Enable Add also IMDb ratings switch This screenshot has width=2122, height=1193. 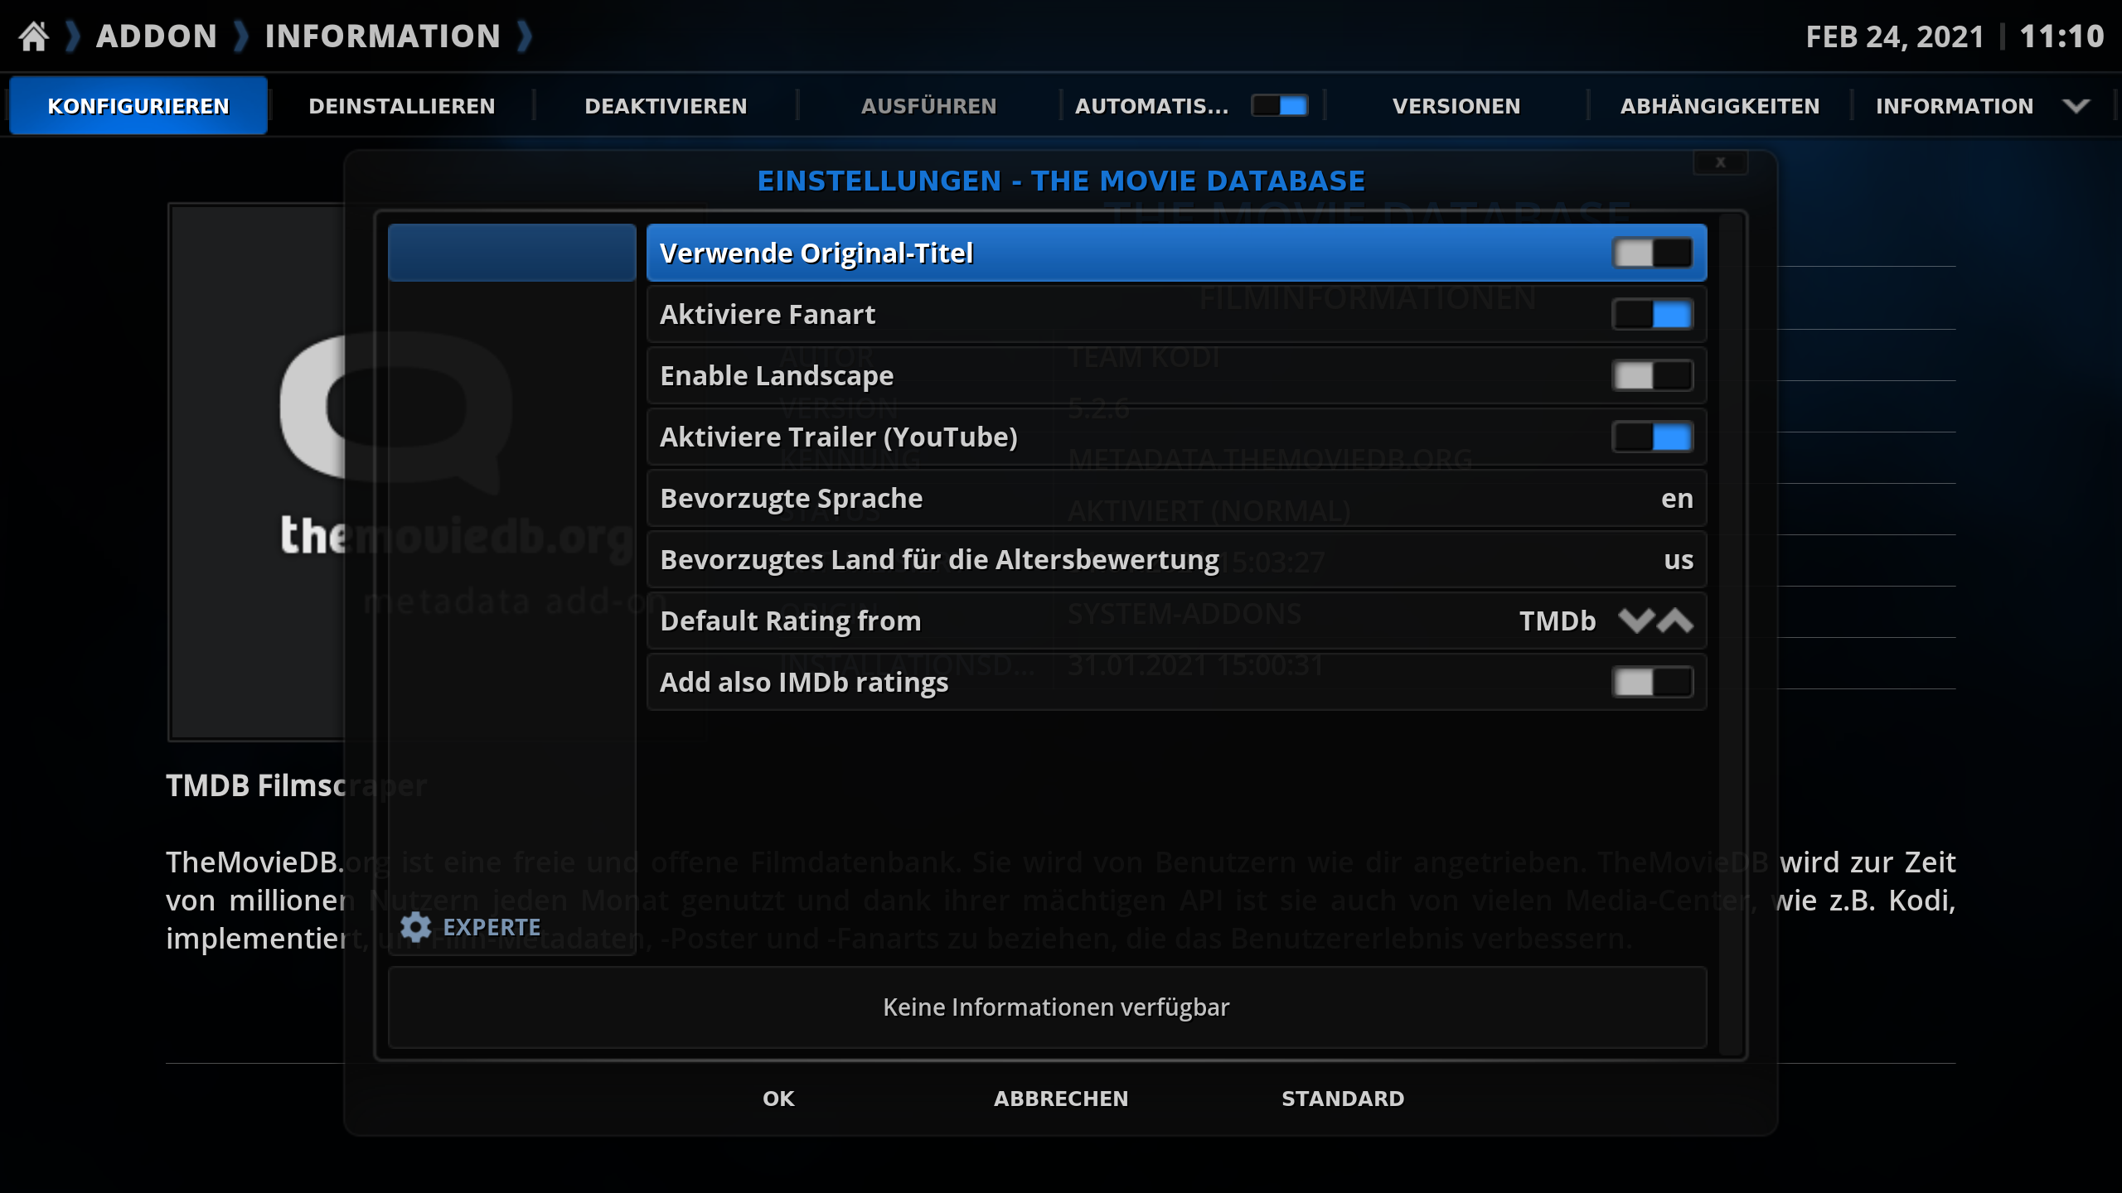click(1652, 683)
